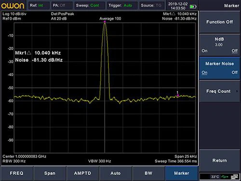Click the Trigger: Auto status field
This screenshot has height=181, width=241.
(x=122, y=5)
